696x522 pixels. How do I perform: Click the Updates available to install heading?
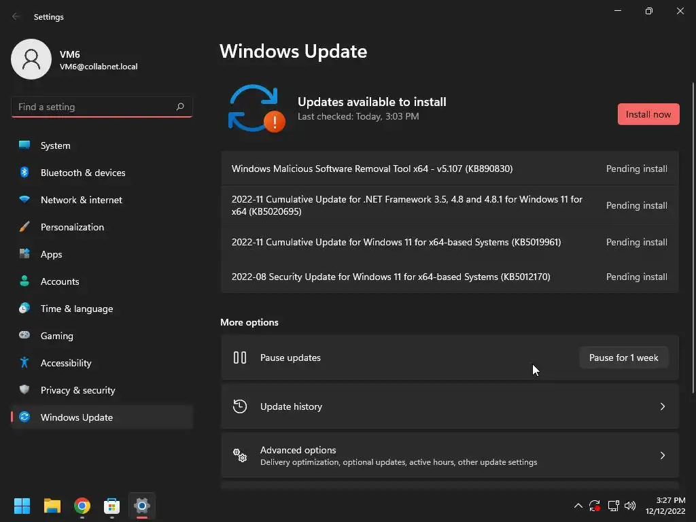[x=372, y=102]
